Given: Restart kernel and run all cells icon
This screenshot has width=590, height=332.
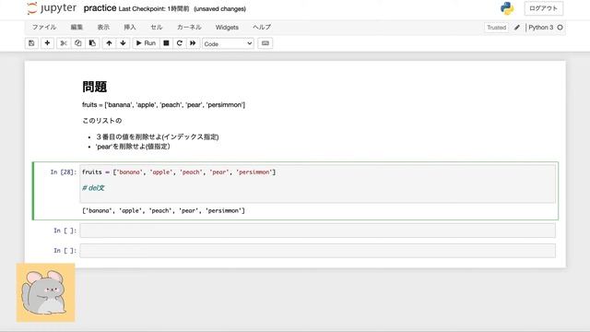Looking at the screenshot, I should tap(193, 43).
